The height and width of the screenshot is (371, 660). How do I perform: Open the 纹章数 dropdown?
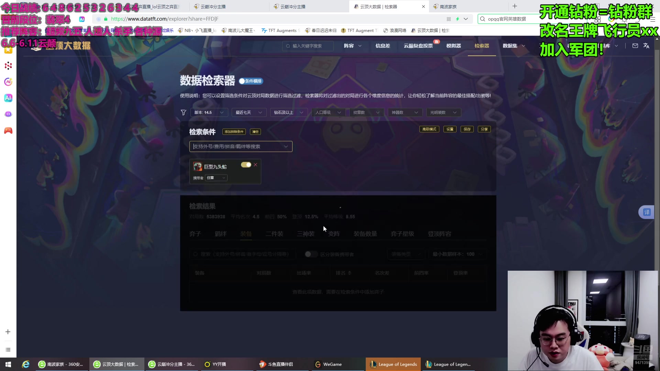366,113
